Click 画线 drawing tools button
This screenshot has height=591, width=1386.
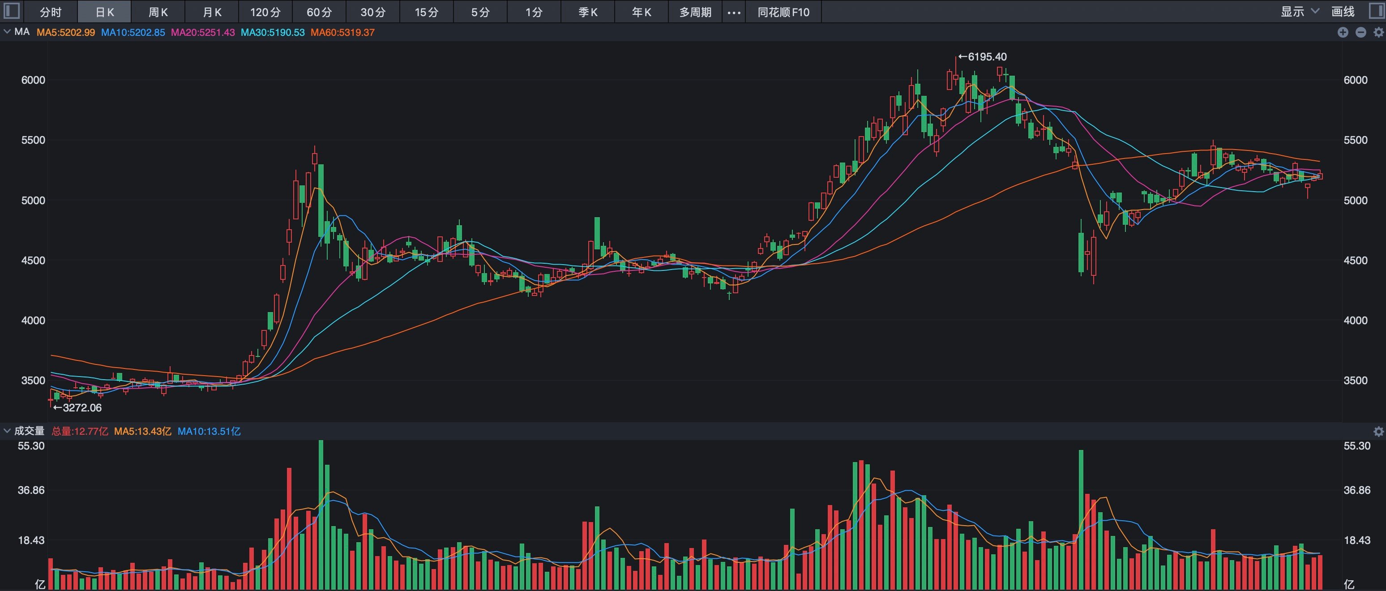[x=1343, y=11]
